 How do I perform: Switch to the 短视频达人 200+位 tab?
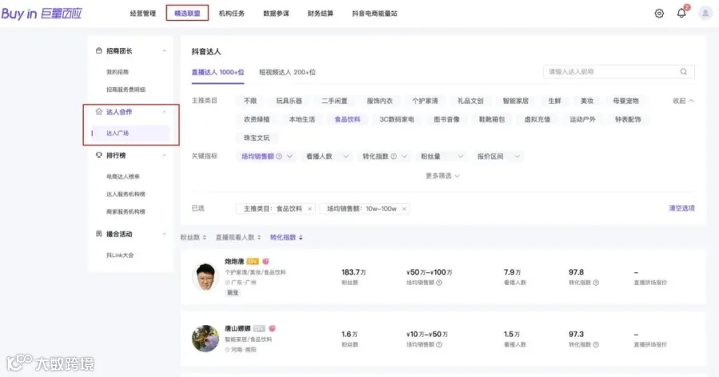point(288,72)
